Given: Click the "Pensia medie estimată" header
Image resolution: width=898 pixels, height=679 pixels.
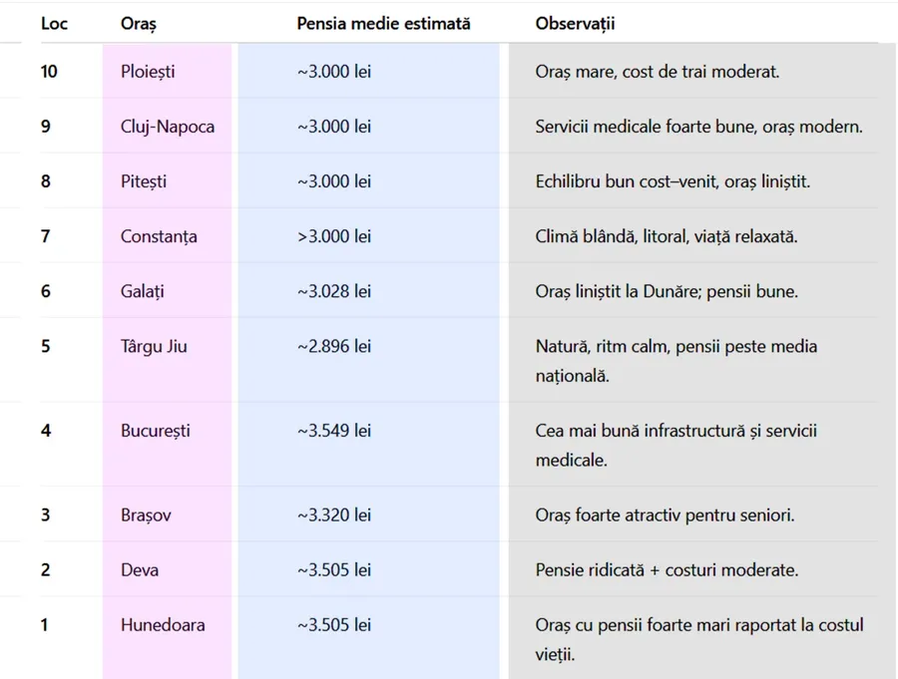Looking at the screenshot, I should 383,23.
